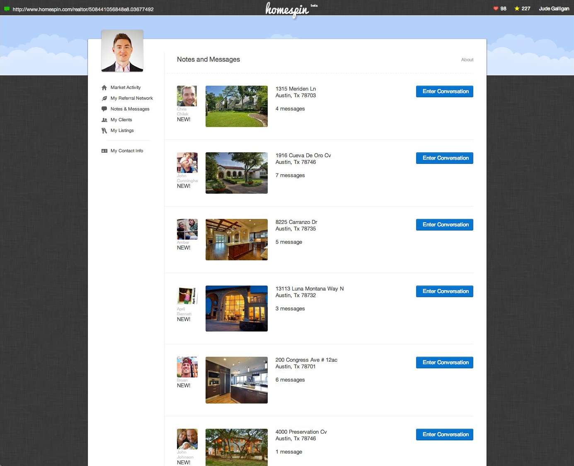The image size is (574, 466).
Task: Click the card icon beside My Contact Info
Action: (104, 151)
